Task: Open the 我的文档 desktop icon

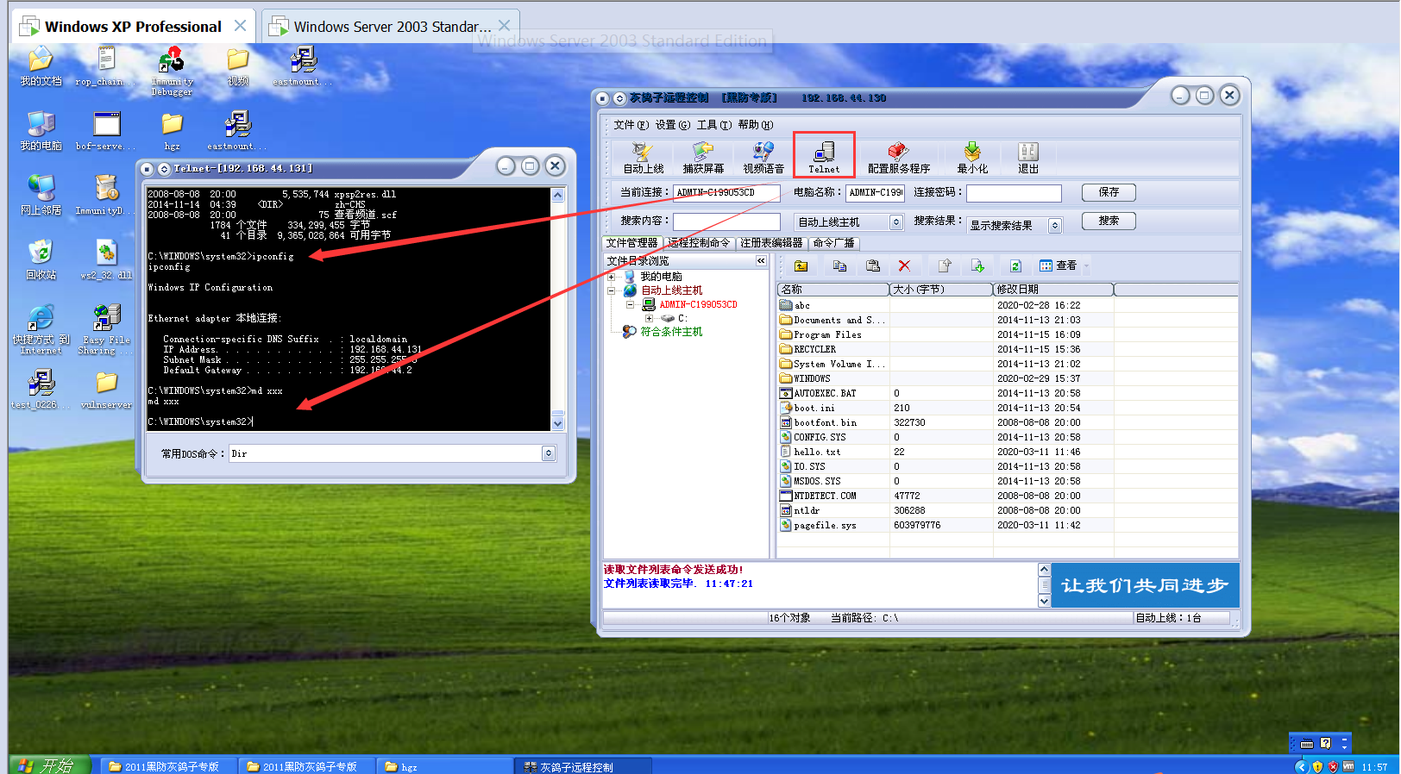Action: [x=41, y=66]
